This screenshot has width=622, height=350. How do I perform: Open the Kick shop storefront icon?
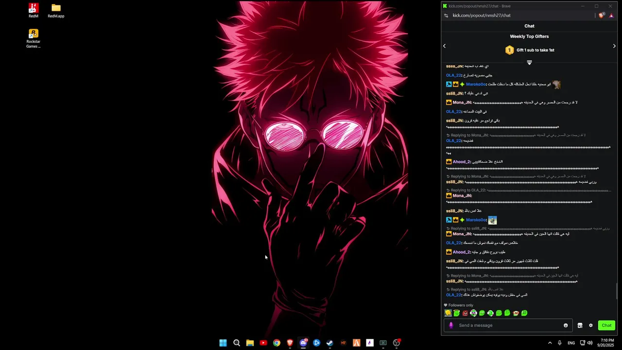pos(580,325)
